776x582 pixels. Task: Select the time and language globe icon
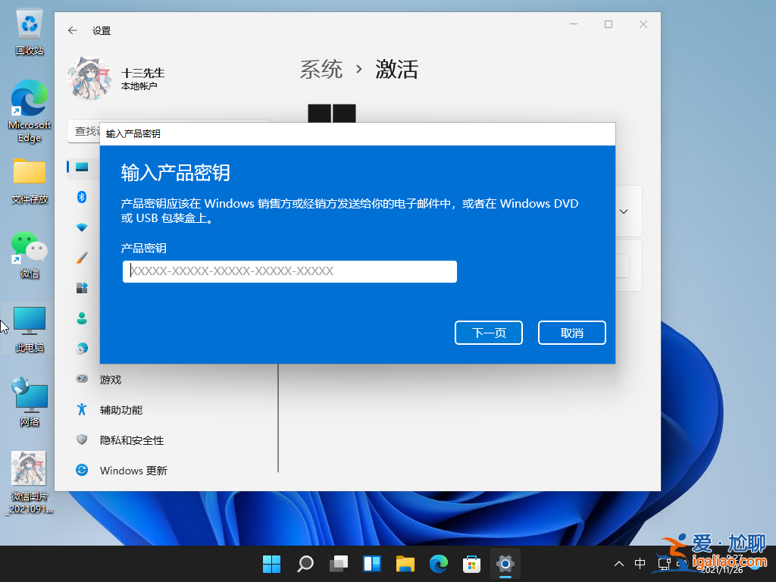(x=81, y=349)
